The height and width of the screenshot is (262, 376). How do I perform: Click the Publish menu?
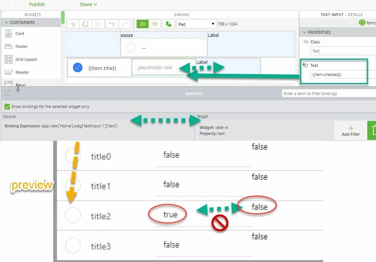pyautogui.click(x=37, y=4)
